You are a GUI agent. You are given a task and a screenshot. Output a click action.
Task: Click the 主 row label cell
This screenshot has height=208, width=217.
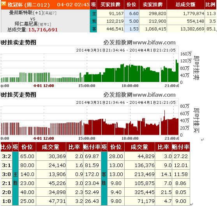pos(94,13)
